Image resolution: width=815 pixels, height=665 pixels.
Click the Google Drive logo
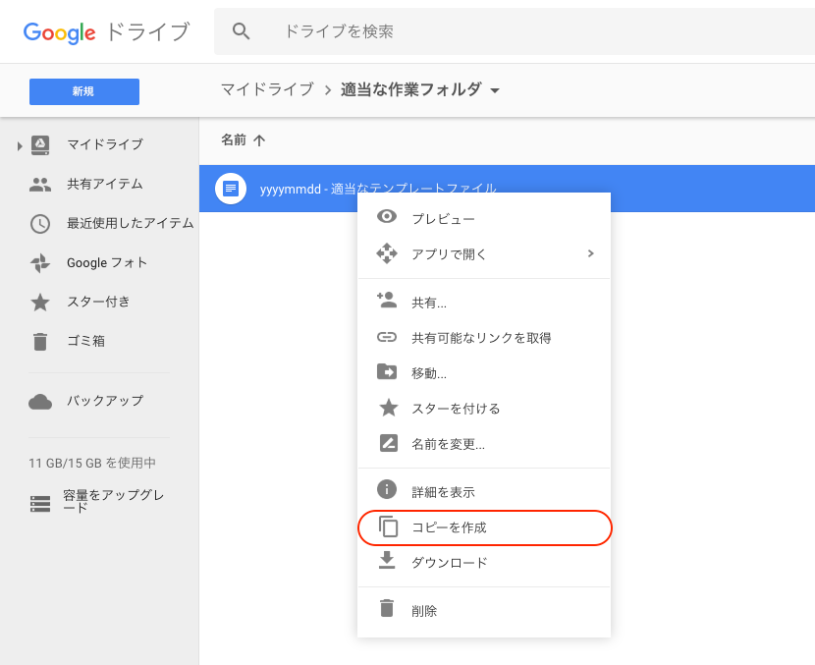click(x=107, y=32)
